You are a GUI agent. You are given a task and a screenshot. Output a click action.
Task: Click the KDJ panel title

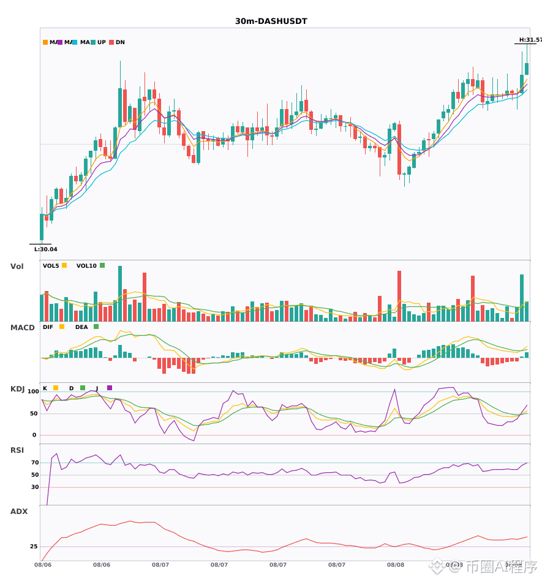coord(17,389)
